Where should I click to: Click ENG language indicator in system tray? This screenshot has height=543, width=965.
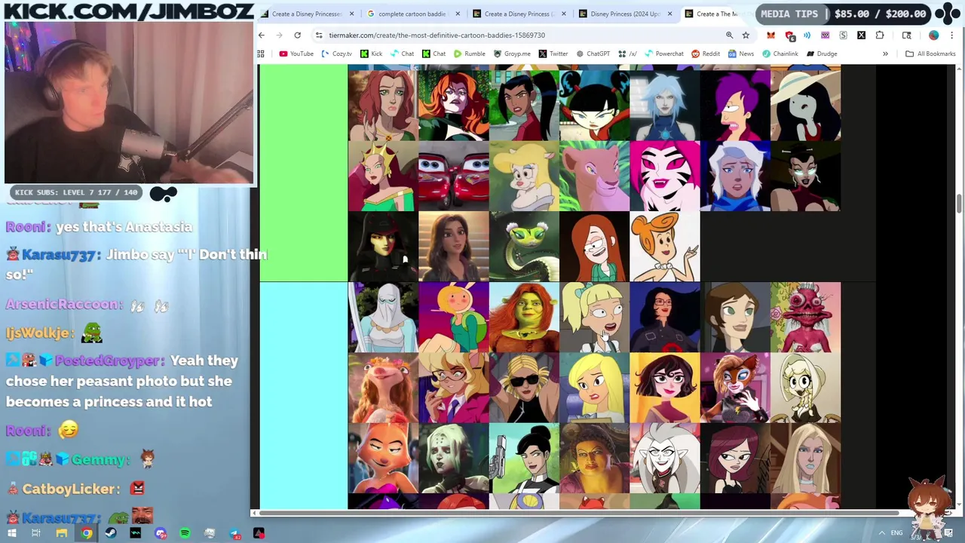896,533
